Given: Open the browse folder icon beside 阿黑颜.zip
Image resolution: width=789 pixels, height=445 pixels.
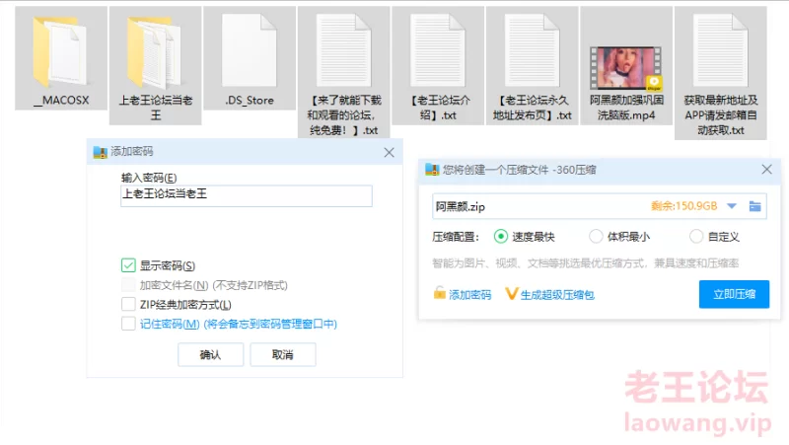Looking at the screenshot, I should tap(754, 206).
